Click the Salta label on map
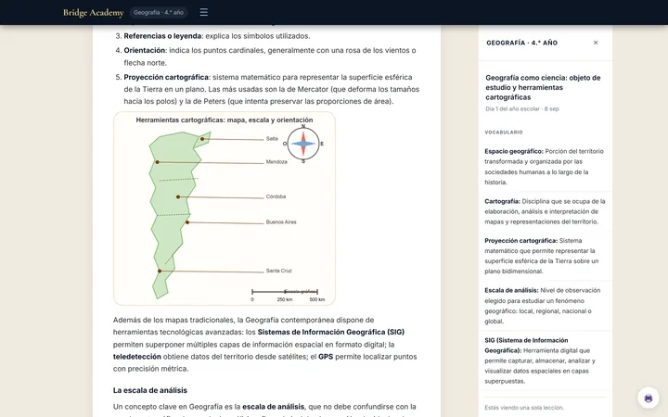Image resolution: width=668 pixels, height=417 pixels. [x=272, y=139]
